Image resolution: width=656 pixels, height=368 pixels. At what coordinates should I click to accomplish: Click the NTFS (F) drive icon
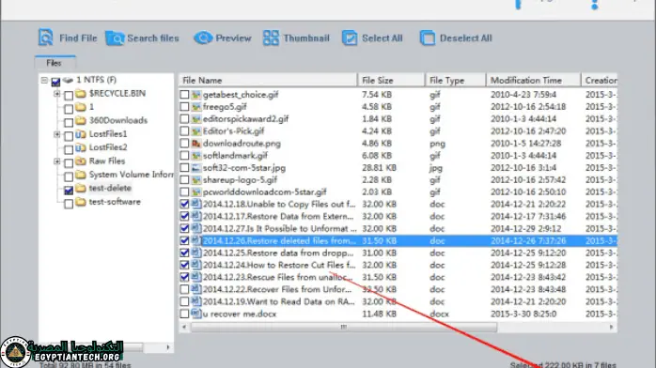pos(68,80)
